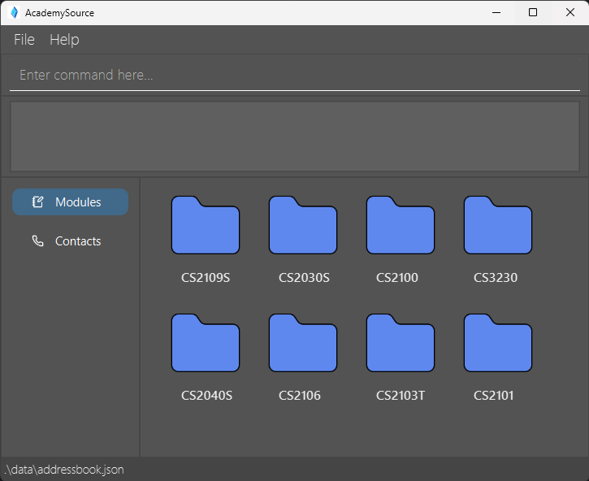Open the File menu
The height and width of the screenshot is (481, 589).
(x=24, y=40)
